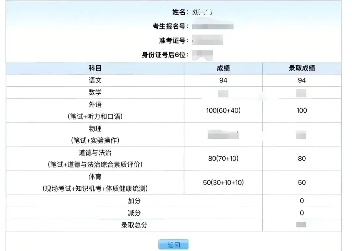Click the 减分 value 0
Screen dimensions: 352x251
[302, 213]
